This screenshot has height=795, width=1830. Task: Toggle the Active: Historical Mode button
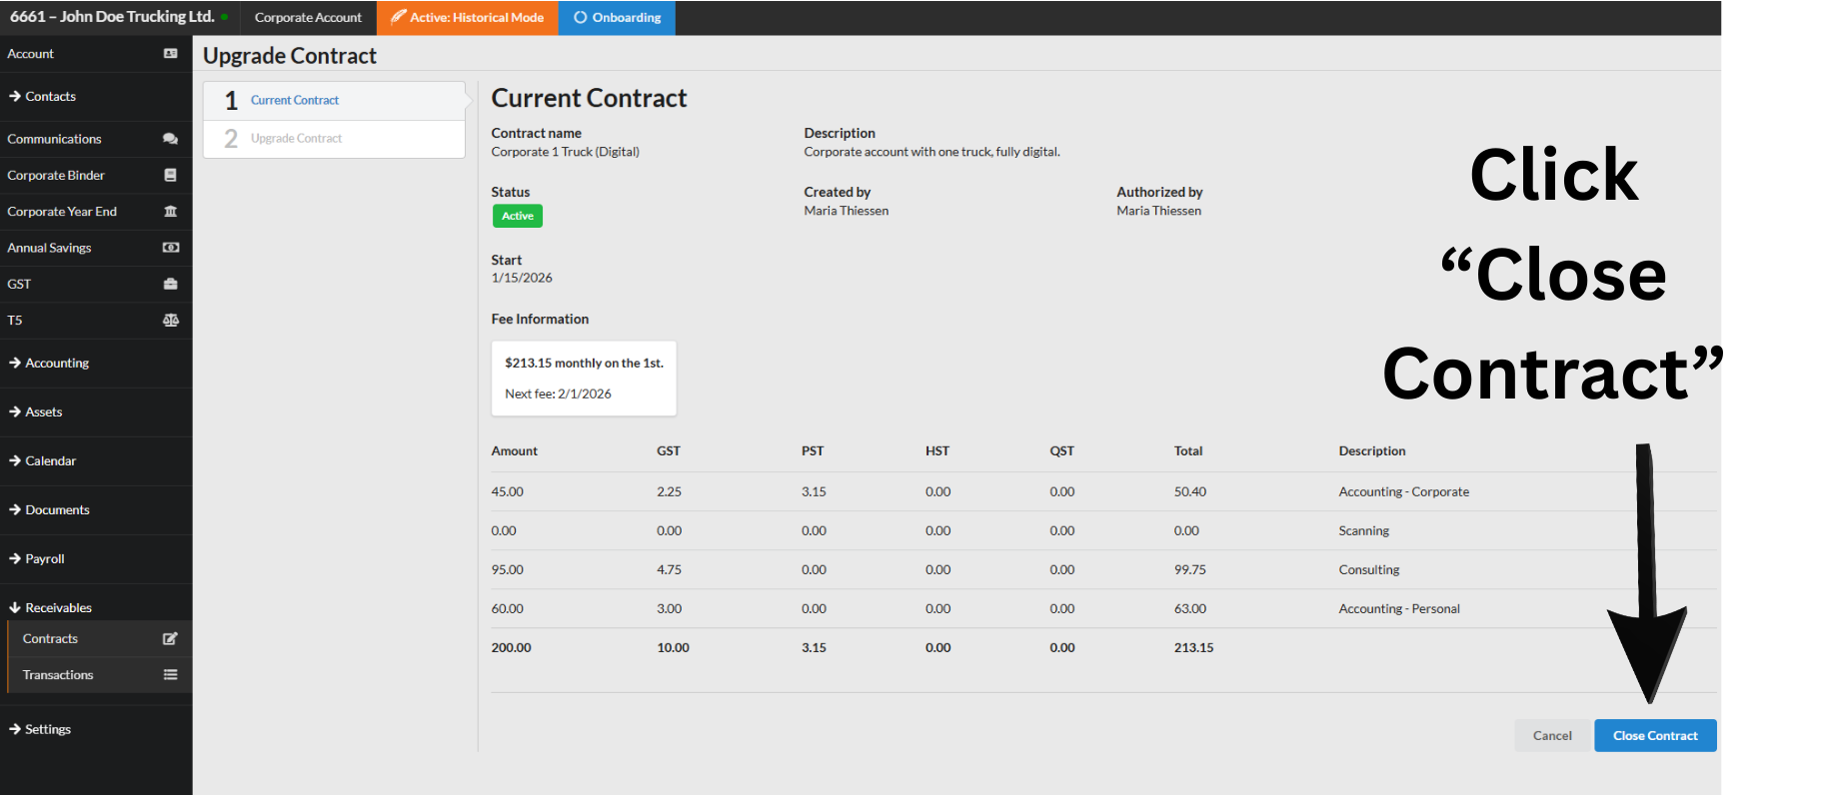click(467, 18)
